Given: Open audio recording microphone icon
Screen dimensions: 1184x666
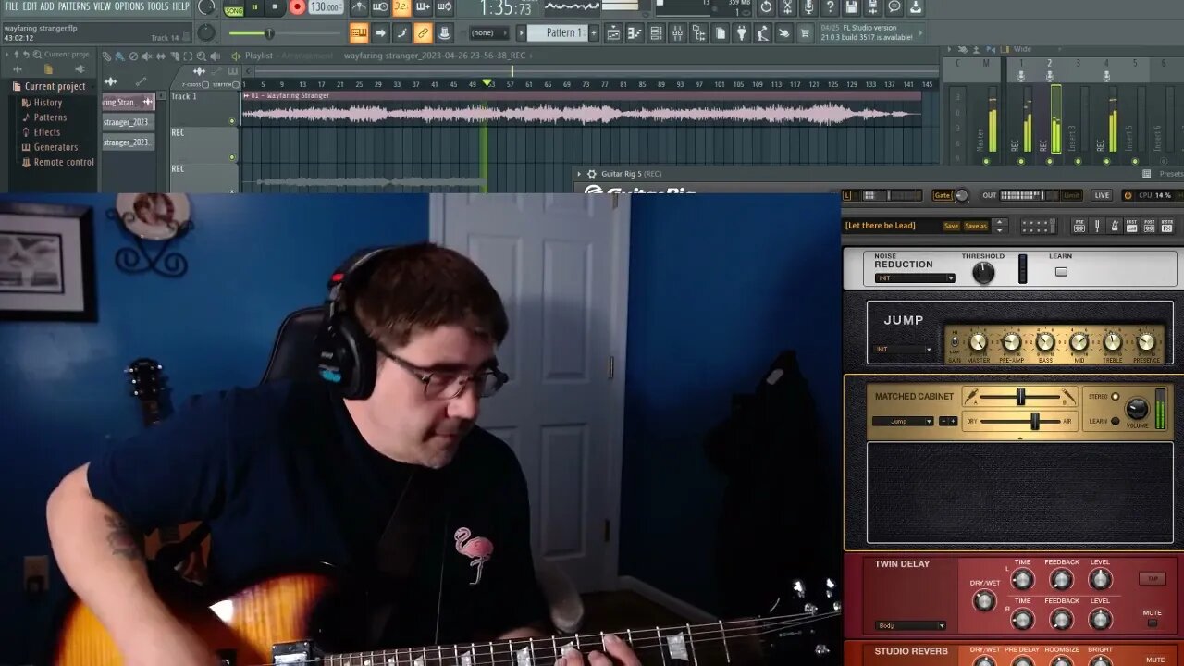Looking at the screenshot, I should point(808,7).
